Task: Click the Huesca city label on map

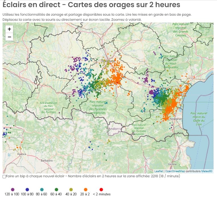Action: [22, 154]
